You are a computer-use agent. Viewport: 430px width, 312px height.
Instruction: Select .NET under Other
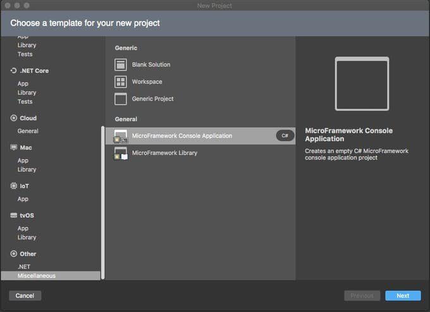[24, 267]
